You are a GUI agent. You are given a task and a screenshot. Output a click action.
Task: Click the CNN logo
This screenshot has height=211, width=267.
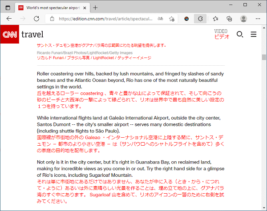[10, 34]
